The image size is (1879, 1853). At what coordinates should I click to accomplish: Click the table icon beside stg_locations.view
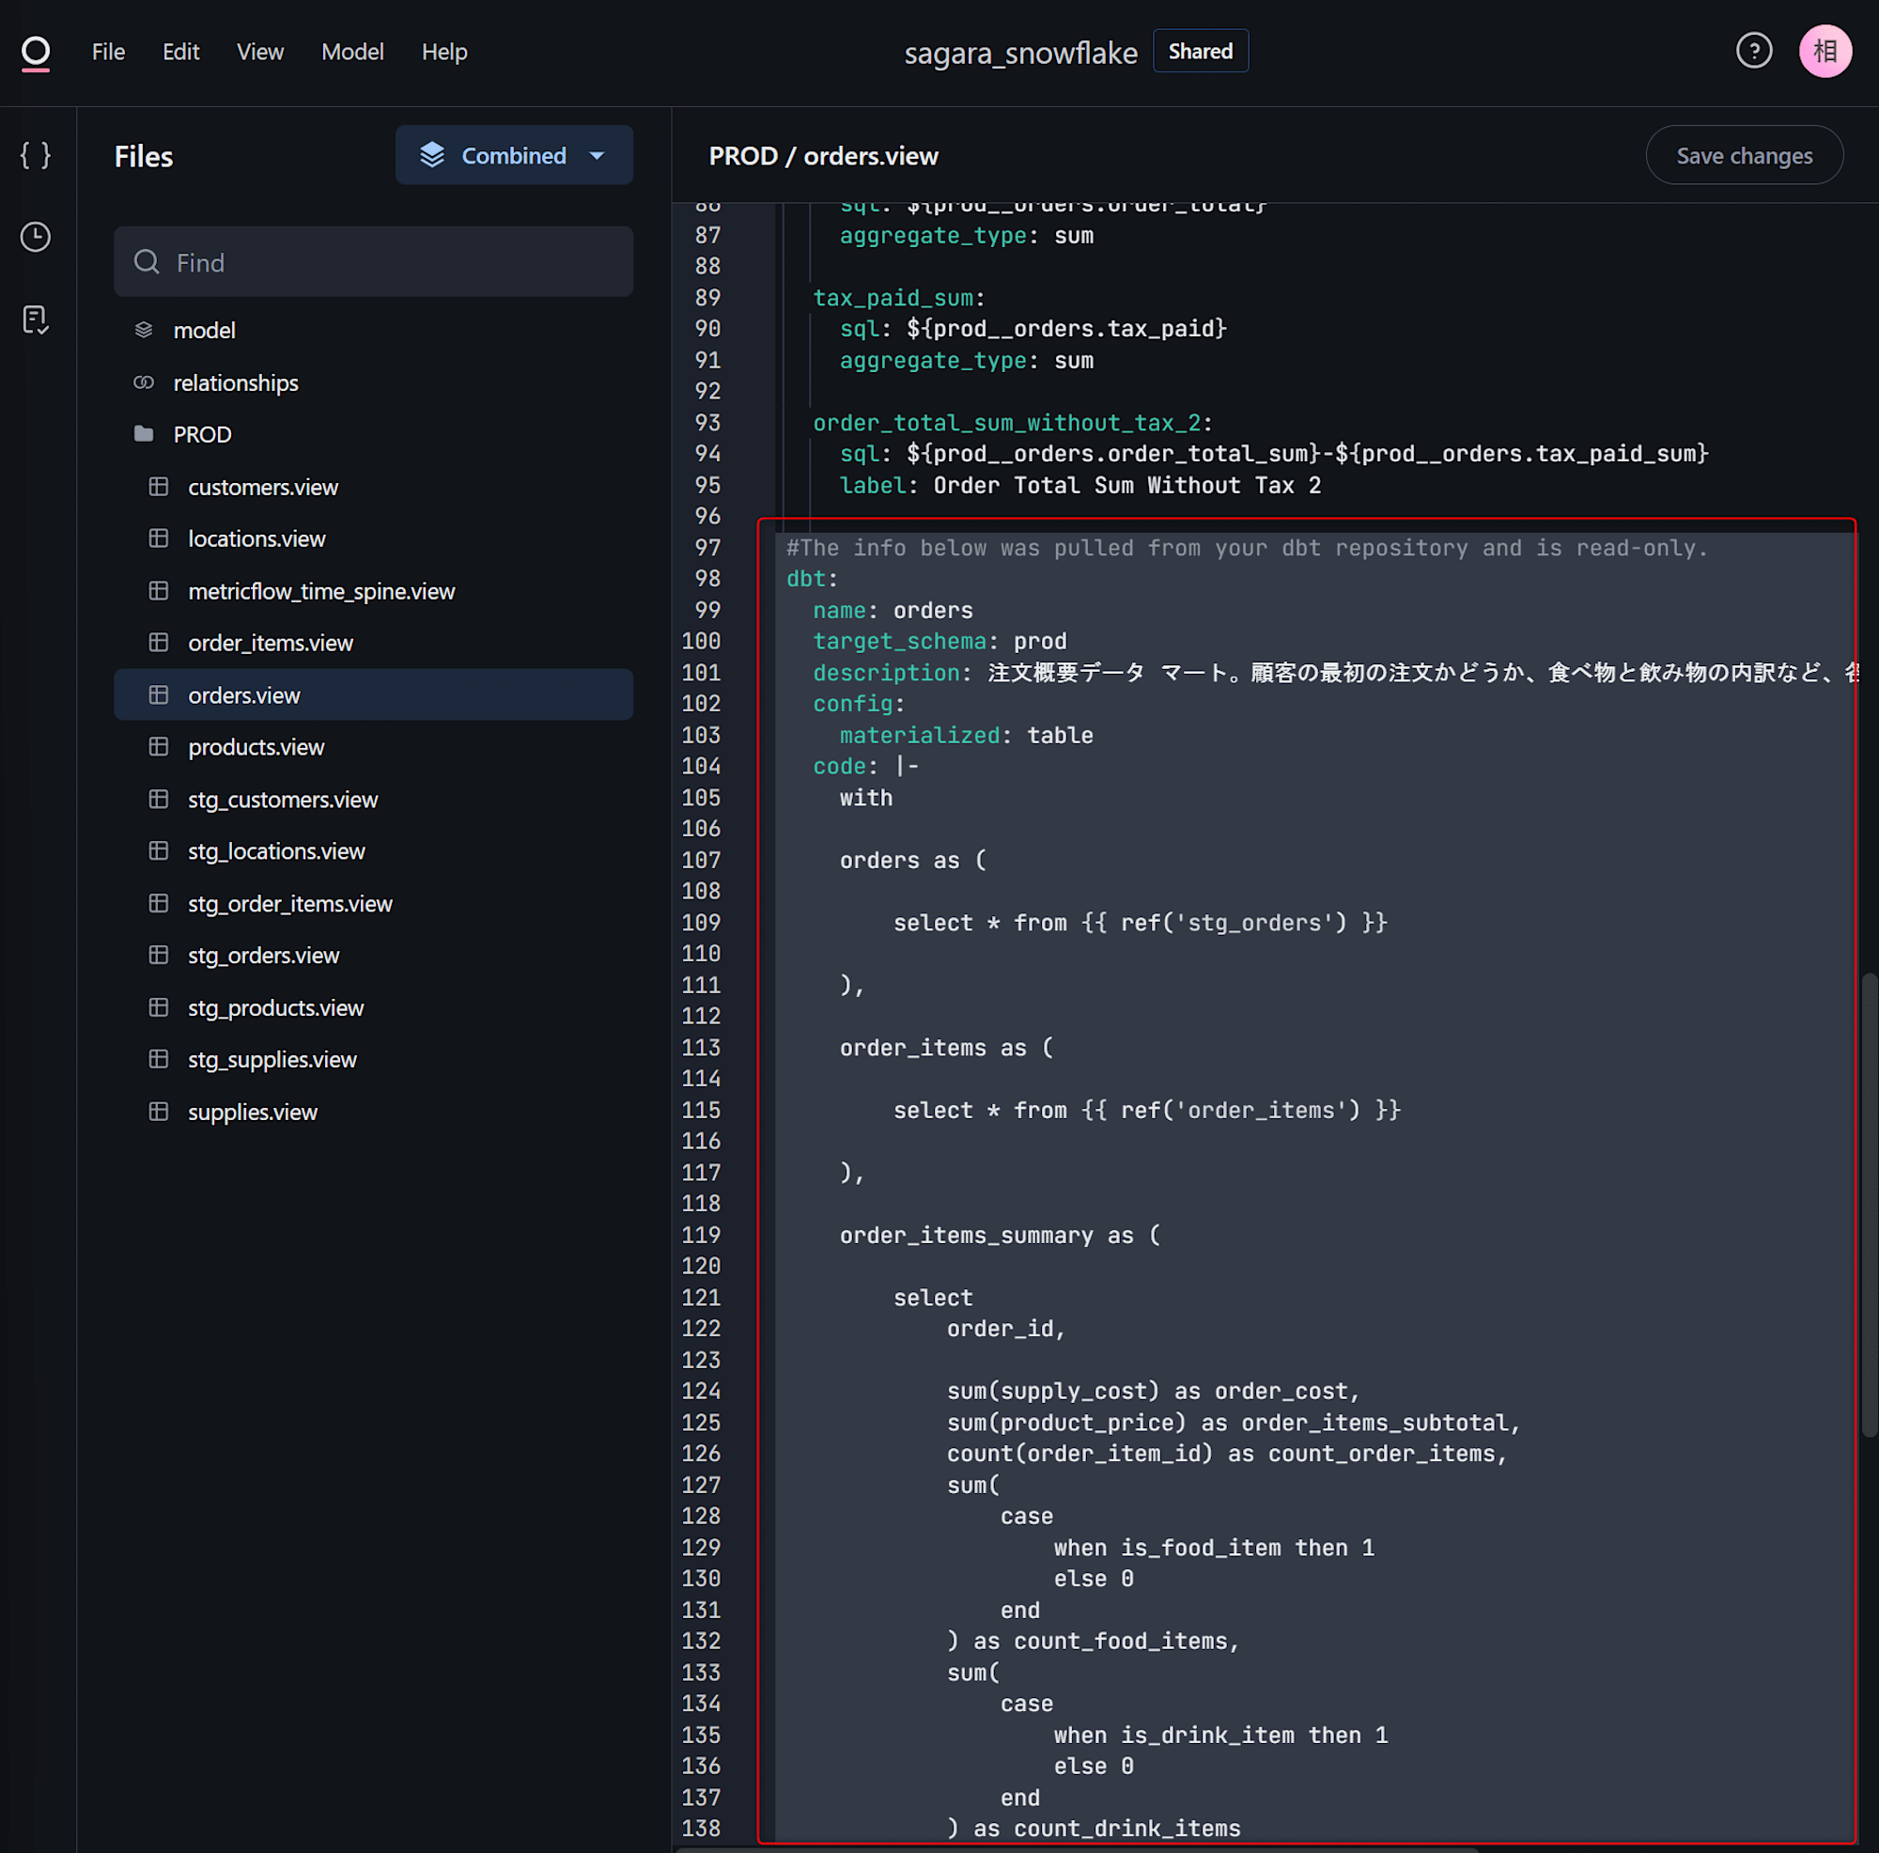click(x=159, y=850)
